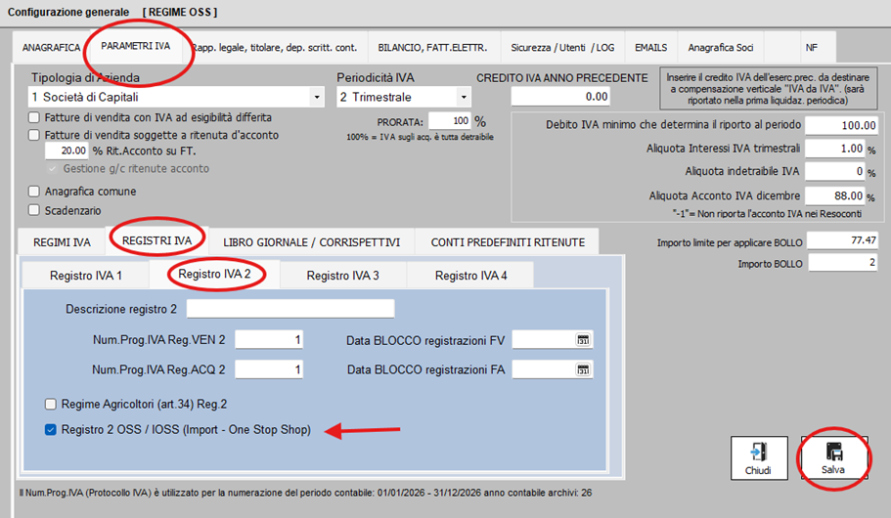The image size is (891, 518).
Task: Open the BILANCIO, FATT.ELETTR. tab
Action: [432, 47]
